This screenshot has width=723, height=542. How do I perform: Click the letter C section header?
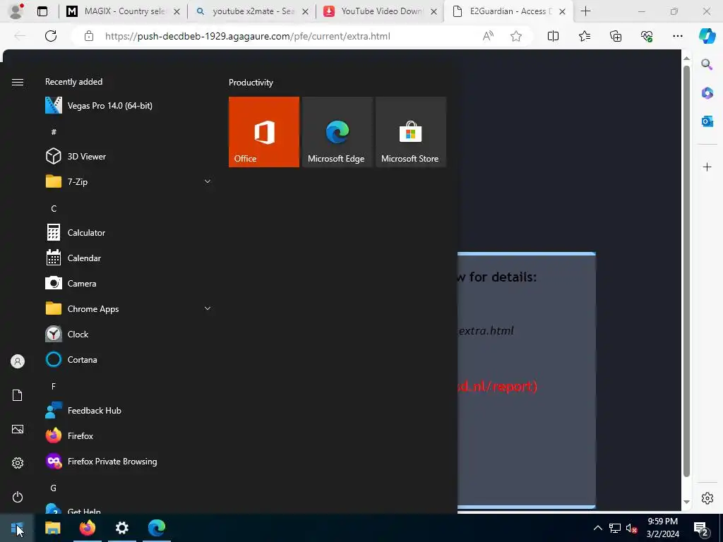coord(54,209)
